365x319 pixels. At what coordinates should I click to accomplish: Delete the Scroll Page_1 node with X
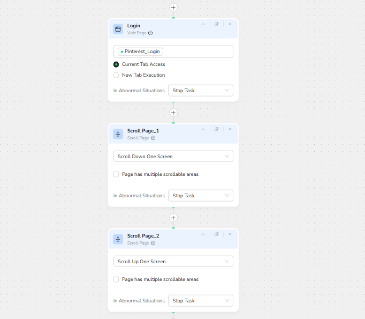click(230, 129)
